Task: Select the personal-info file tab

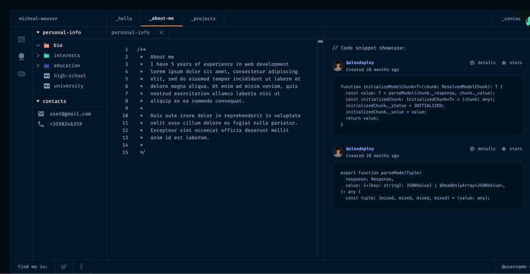Action: [138, 33]
